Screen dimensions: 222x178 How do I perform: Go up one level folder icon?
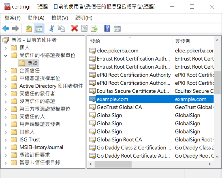(x=29, y=28)
